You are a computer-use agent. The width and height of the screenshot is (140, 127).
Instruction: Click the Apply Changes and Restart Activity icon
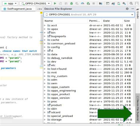61,4
